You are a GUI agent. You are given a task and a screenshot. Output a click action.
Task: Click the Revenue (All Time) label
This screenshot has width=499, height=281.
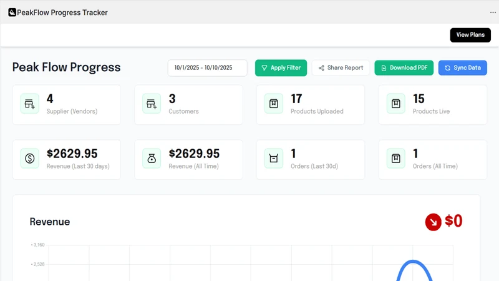pyautogui.click(x=193, y=166)
